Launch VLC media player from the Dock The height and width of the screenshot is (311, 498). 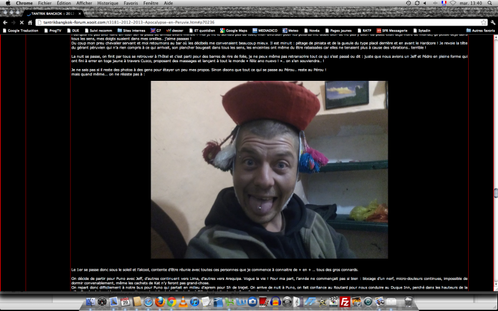coord(183,302)
